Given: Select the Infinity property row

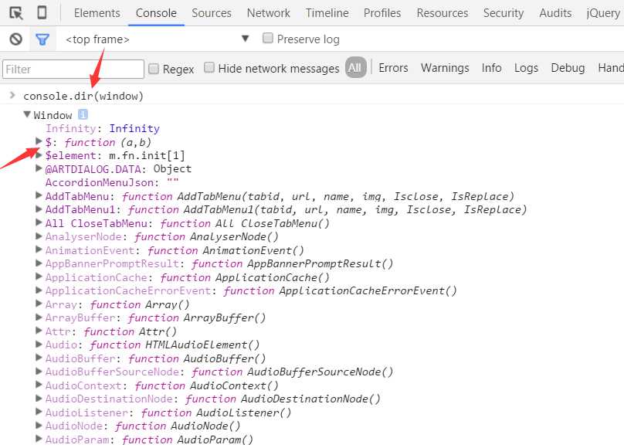Looking at the screenshot, I should tap(102, 128).
